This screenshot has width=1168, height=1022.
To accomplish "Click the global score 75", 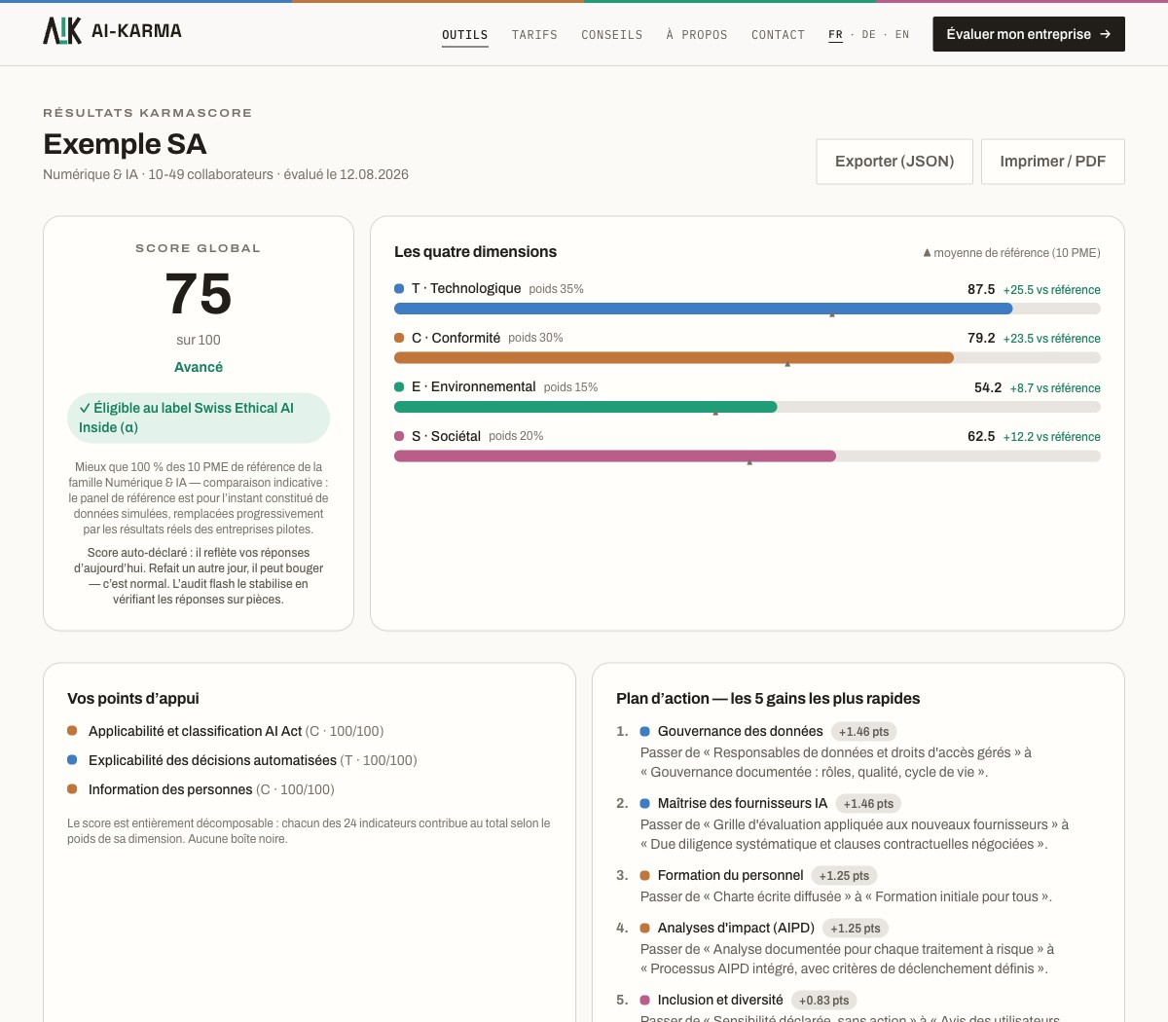I will 199,294.
